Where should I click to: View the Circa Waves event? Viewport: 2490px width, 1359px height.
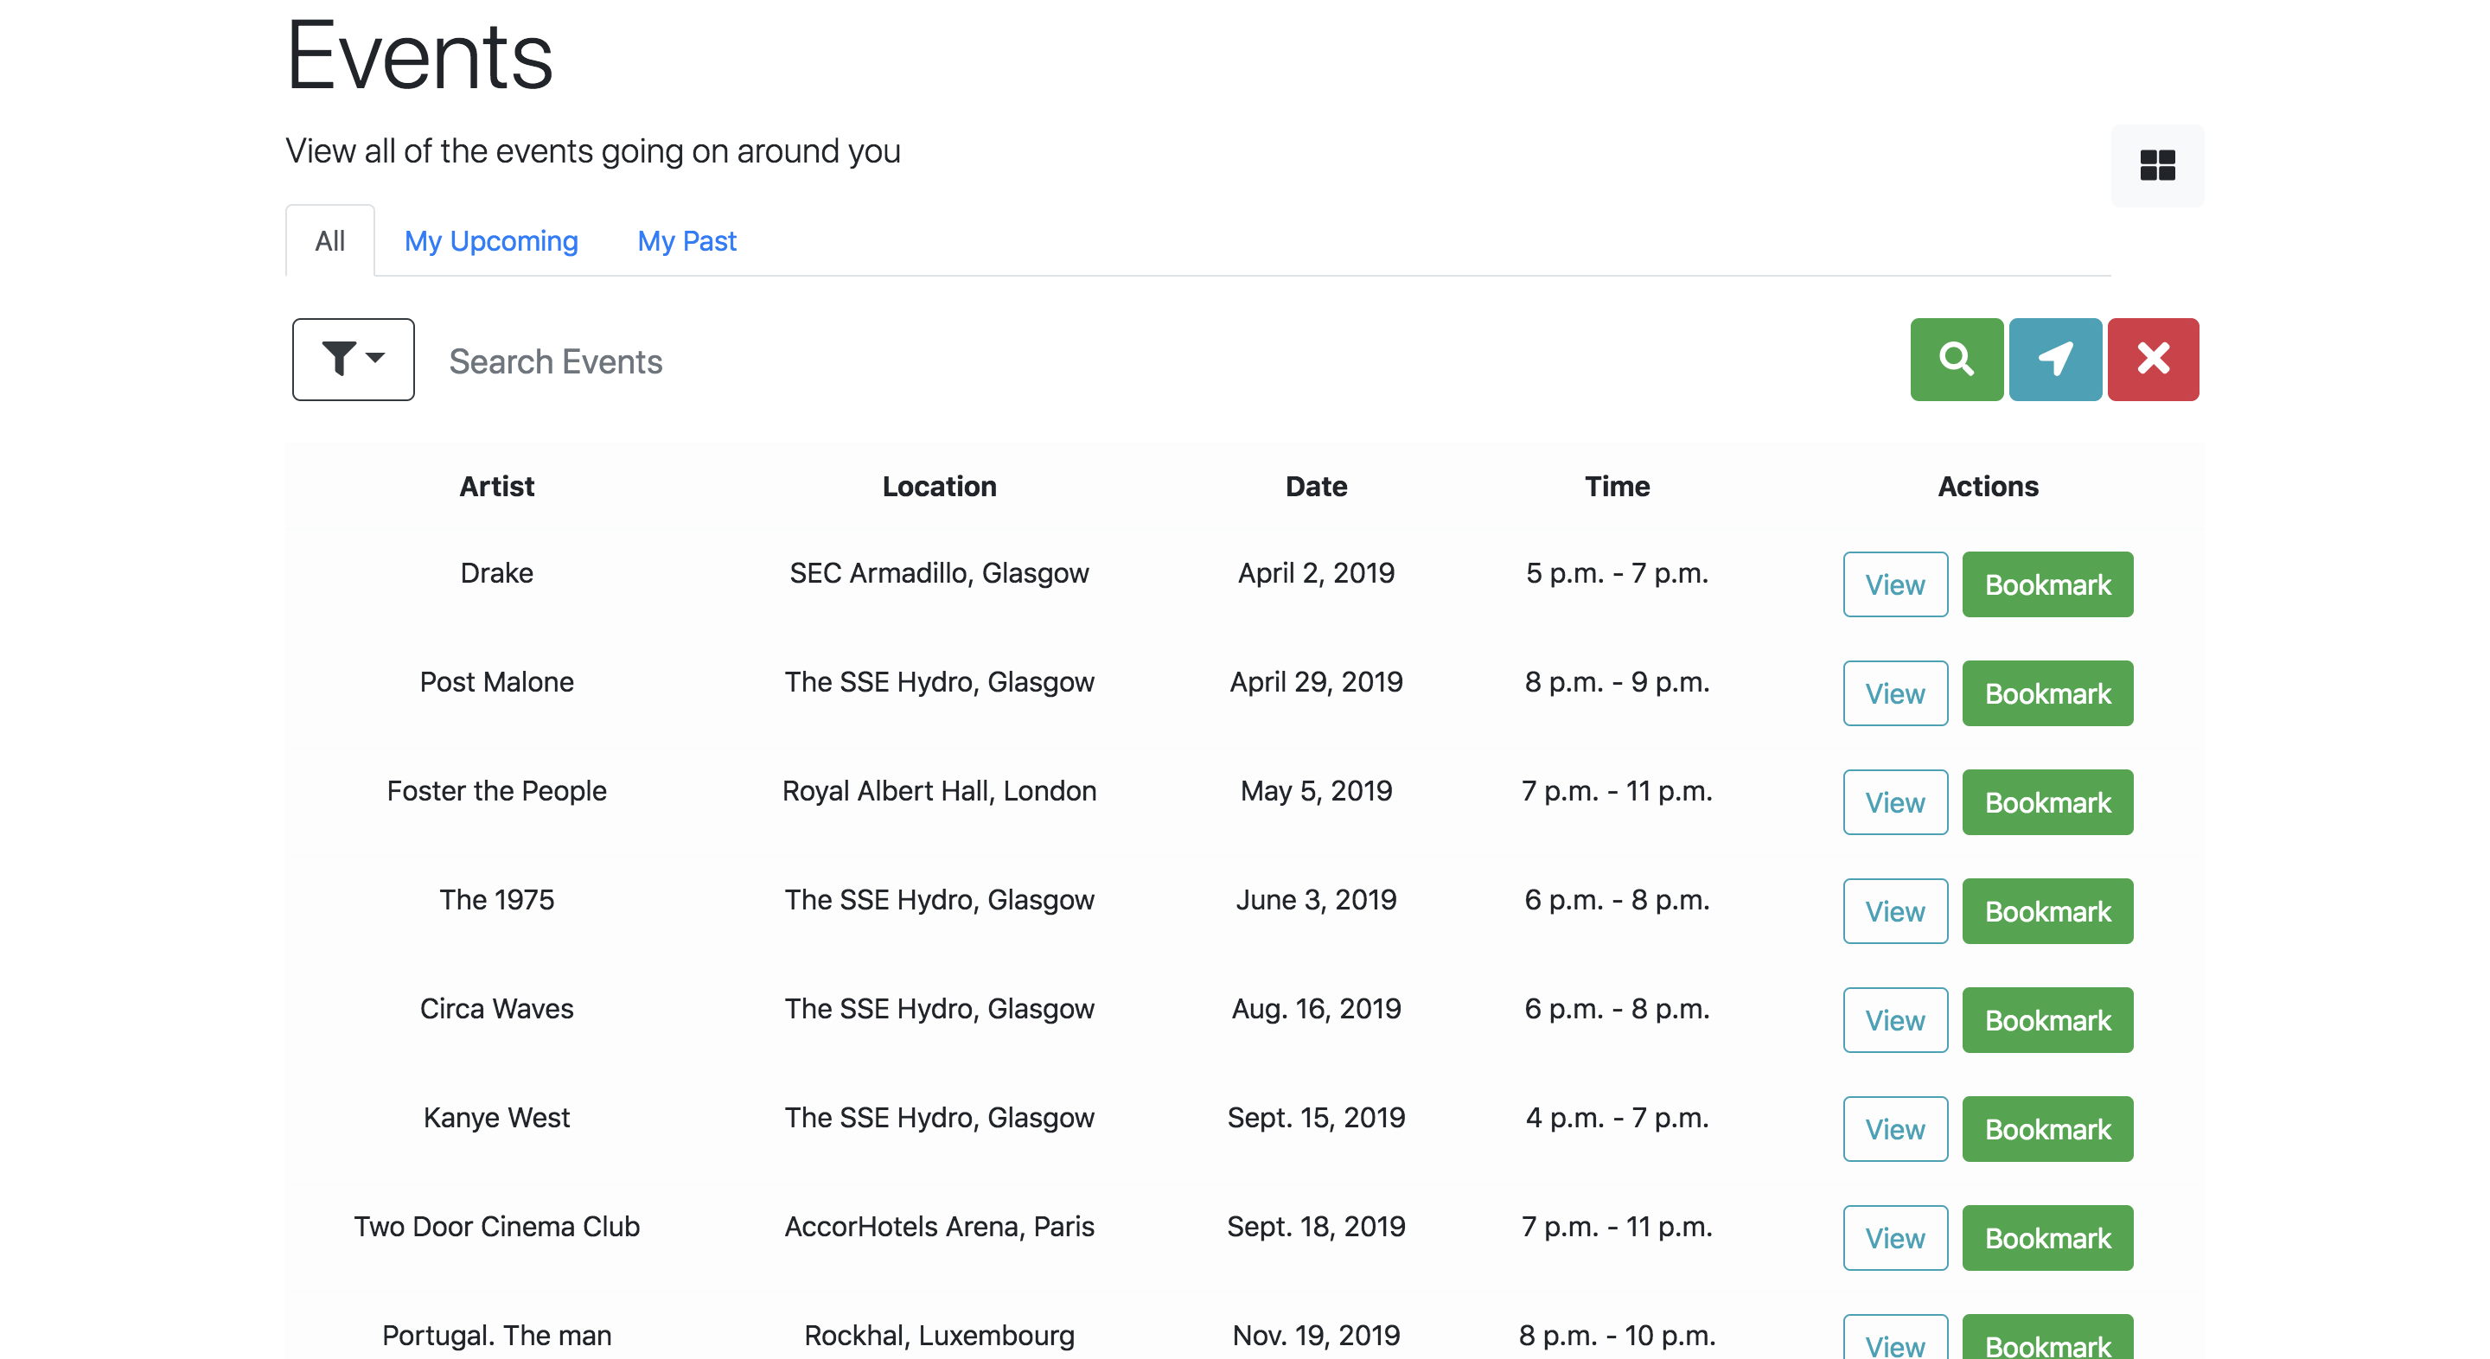point(1893,1020)
